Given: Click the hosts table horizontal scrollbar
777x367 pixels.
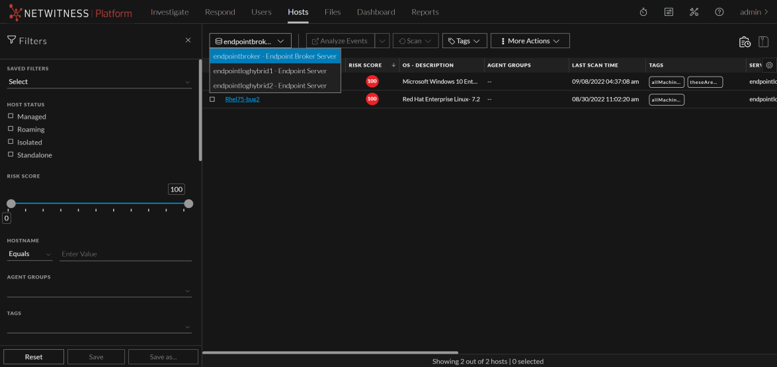Looking at the screenshot, I should (330, 352).
